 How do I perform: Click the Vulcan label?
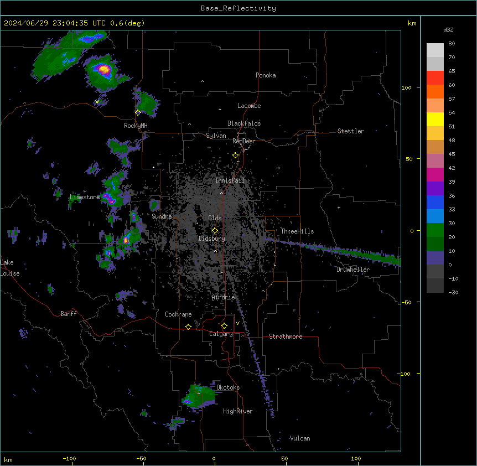coord(300,438)
